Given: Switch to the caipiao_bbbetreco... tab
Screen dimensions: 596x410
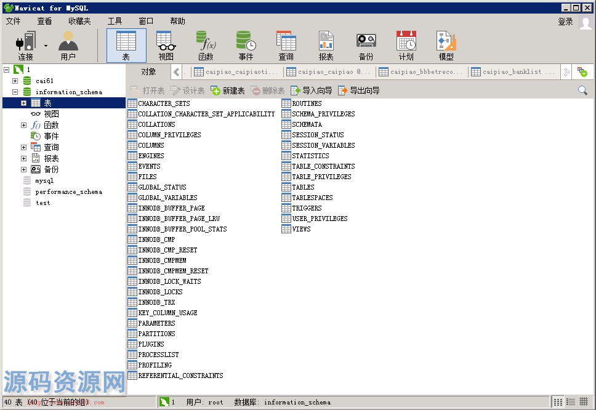Looking at the screenshot, I should [x=422, y=72].
